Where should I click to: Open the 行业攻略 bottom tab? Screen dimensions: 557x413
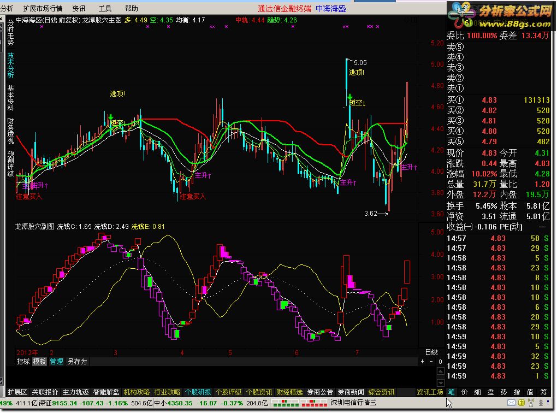[167, 392]
